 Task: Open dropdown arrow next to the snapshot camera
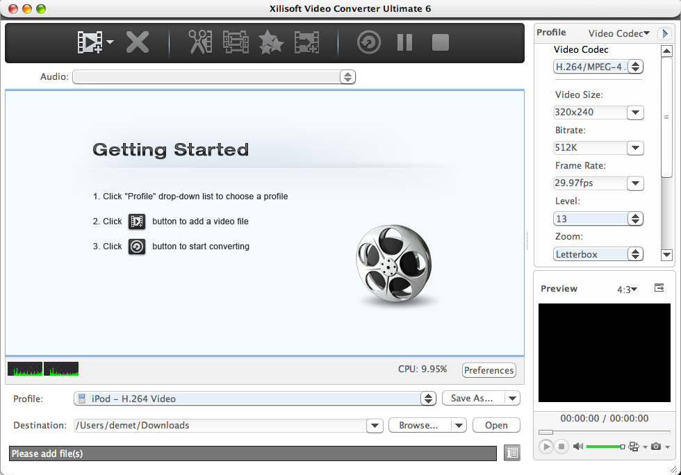[667, 447]
